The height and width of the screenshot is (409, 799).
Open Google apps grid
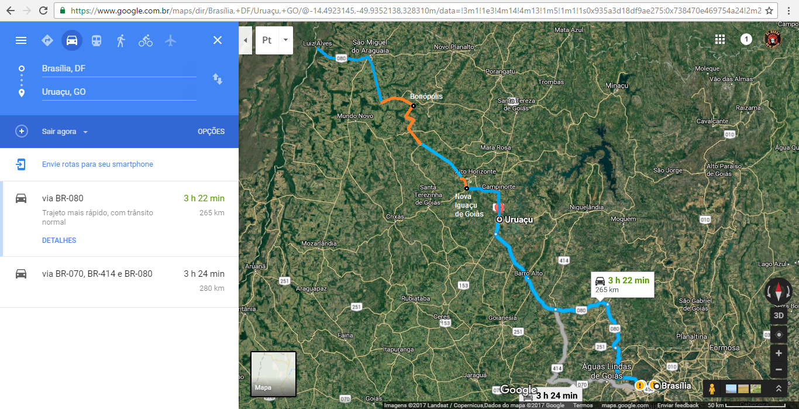(x=720, y=39)
